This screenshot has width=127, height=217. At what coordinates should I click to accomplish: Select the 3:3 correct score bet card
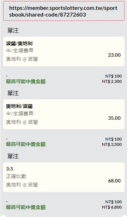click(64, 177)
